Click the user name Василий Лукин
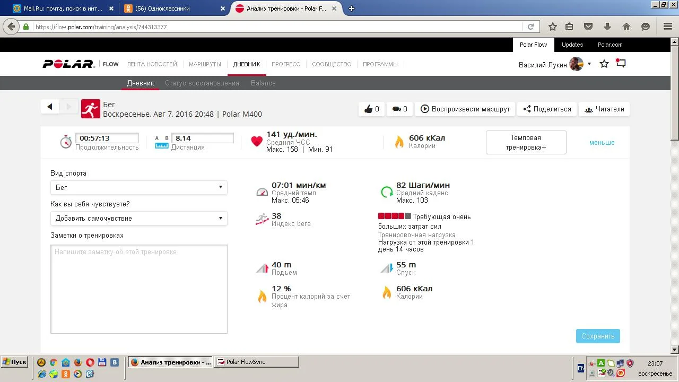Screen dimensions: 679x382 point(543,64)
